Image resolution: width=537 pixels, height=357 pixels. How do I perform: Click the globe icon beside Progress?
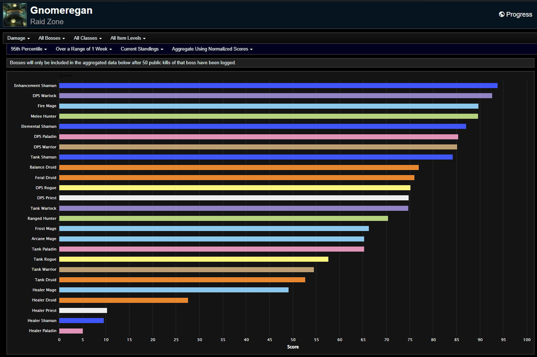[502, 14]
